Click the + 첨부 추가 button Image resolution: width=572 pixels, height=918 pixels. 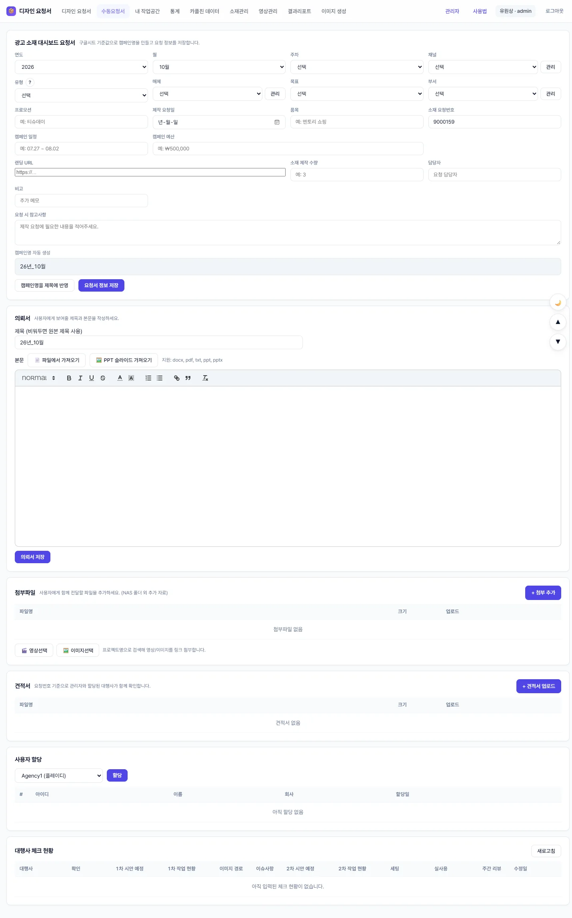pyautogui.click(x=543, y=593)
